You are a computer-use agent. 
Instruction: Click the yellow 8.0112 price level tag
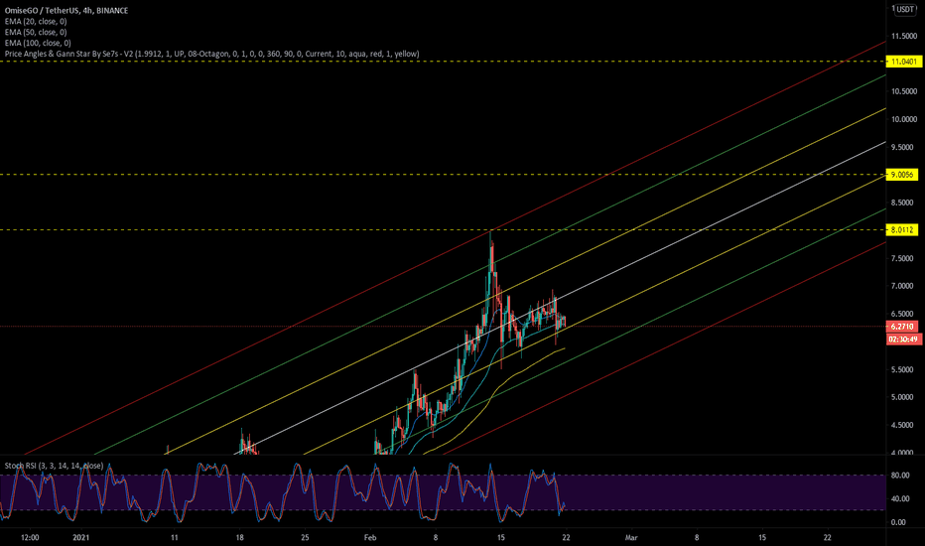(x=902, y=230)
